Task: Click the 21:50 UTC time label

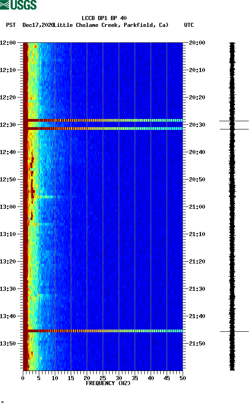Action: tap(197, 343)
